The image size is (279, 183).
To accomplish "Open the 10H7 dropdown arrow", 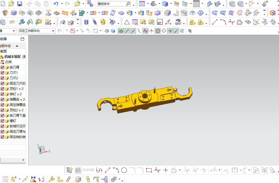I will point(184,23).
